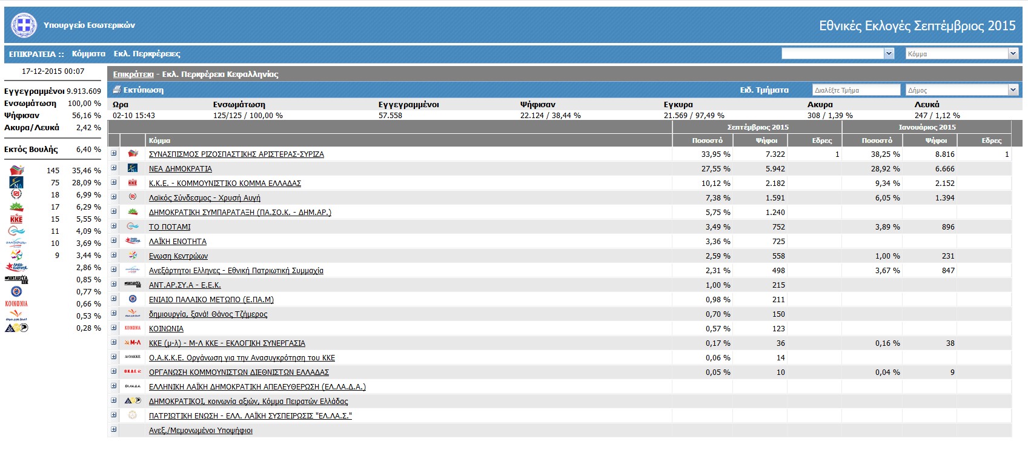Click the Ανεξάρτητοι Έλληνες logo in table

click(x=133, y=270)
